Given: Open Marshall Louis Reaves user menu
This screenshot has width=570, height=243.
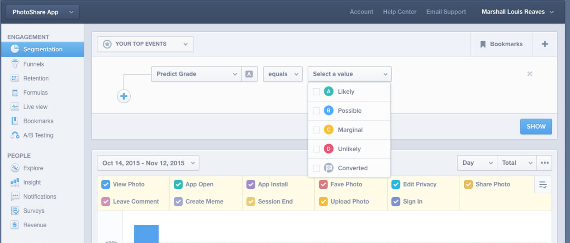Looking at the screenshot, I should click(518, 12).
